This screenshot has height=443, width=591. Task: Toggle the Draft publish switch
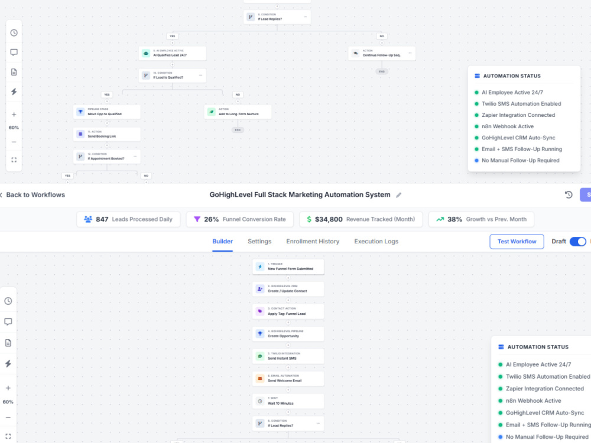(x=577, y=242)
